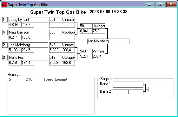Click the Malte Foit name field
Viewport: 178px width, 117px height.
click(x=28, y=58)
